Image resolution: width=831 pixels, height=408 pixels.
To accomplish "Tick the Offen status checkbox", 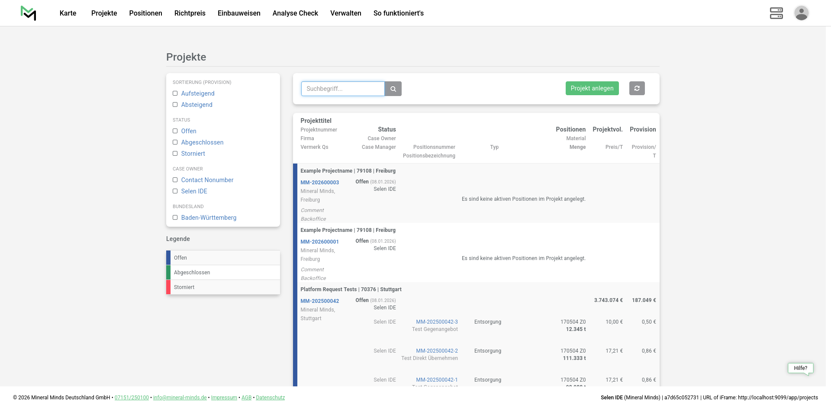I will pos(175,131).
